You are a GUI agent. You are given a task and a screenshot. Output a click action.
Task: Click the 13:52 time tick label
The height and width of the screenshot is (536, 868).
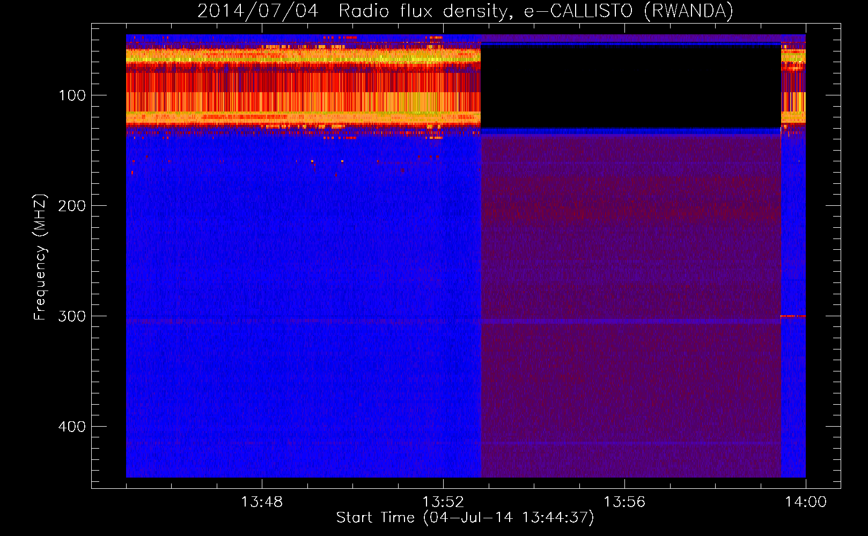tap(443, 502)
